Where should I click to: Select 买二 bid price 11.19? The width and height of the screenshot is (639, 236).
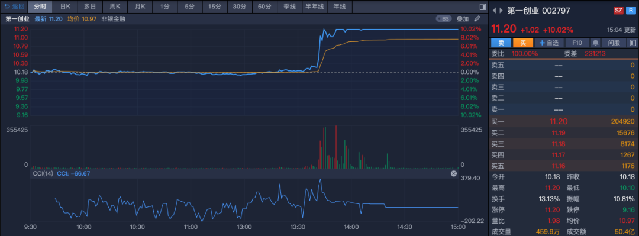tap(559, 133)
